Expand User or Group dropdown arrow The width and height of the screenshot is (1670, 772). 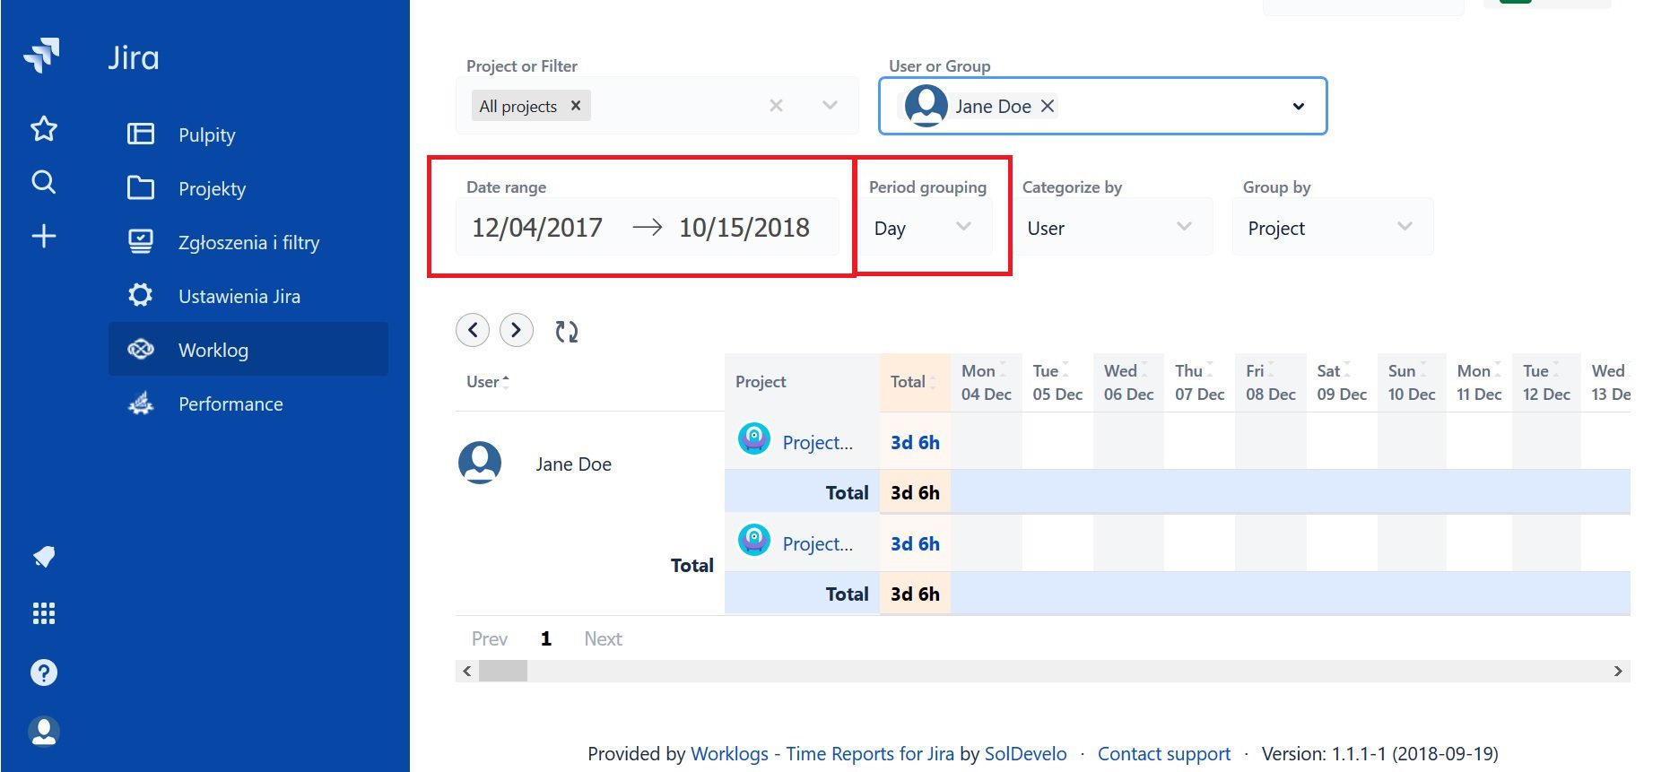[x=1298, y=107]
